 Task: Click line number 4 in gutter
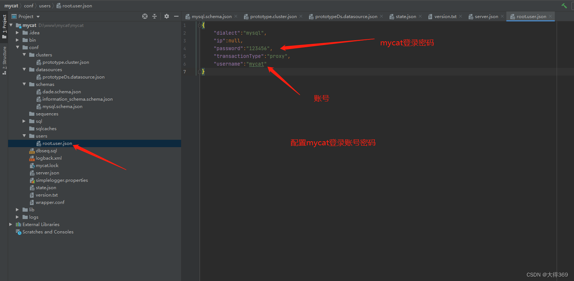pos(185,48)
